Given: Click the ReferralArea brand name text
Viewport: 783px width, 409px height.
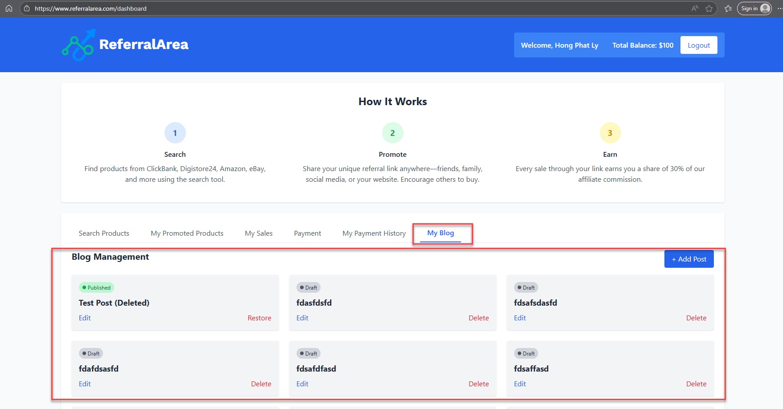Looking at the screenshot, I should click(x=144, y=45).
